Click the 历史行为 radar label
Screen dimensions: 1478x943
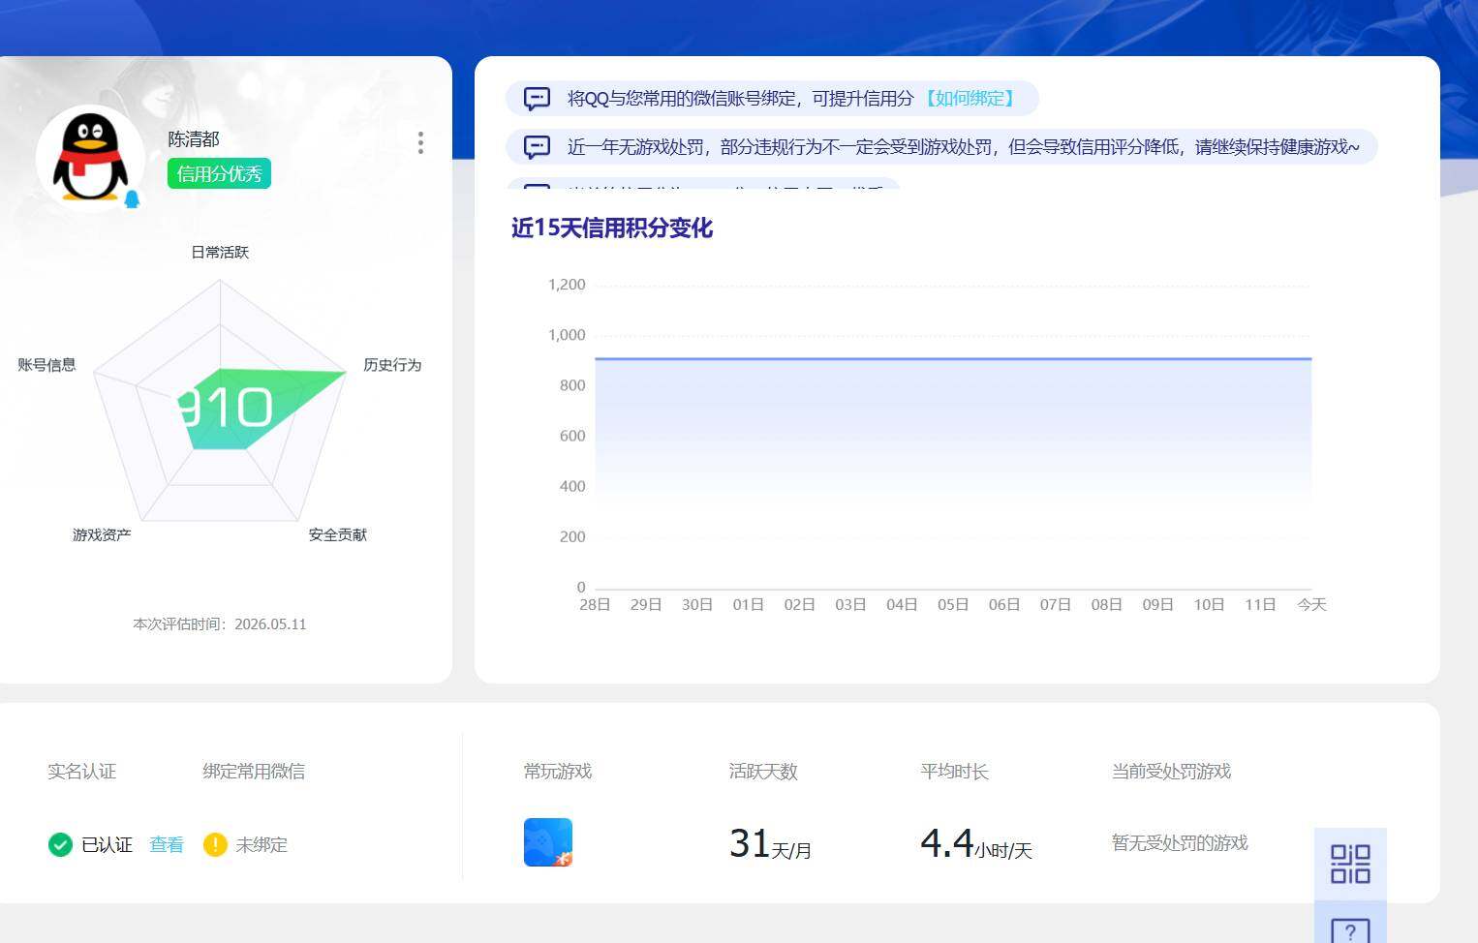[x=392, y=364]
